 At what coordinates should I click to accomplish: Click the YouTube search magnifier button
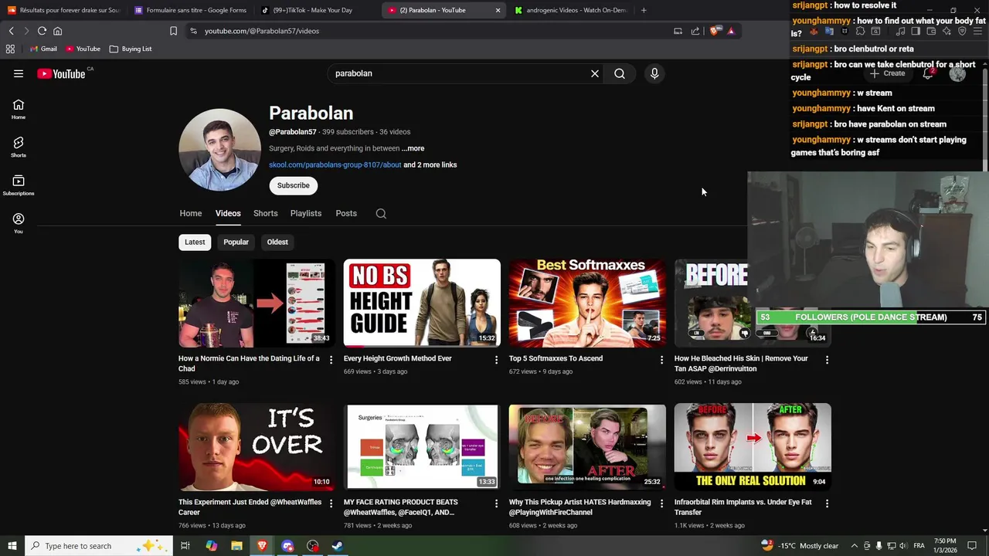[620, 73]
